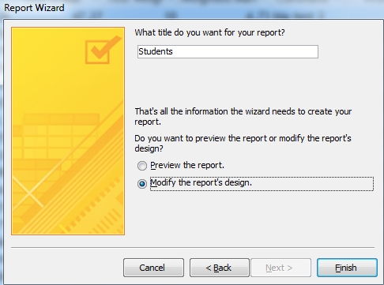Viewport: 384px width, 285px height.
Task: Select the Preview the report radio button
Action: point(142,166)
